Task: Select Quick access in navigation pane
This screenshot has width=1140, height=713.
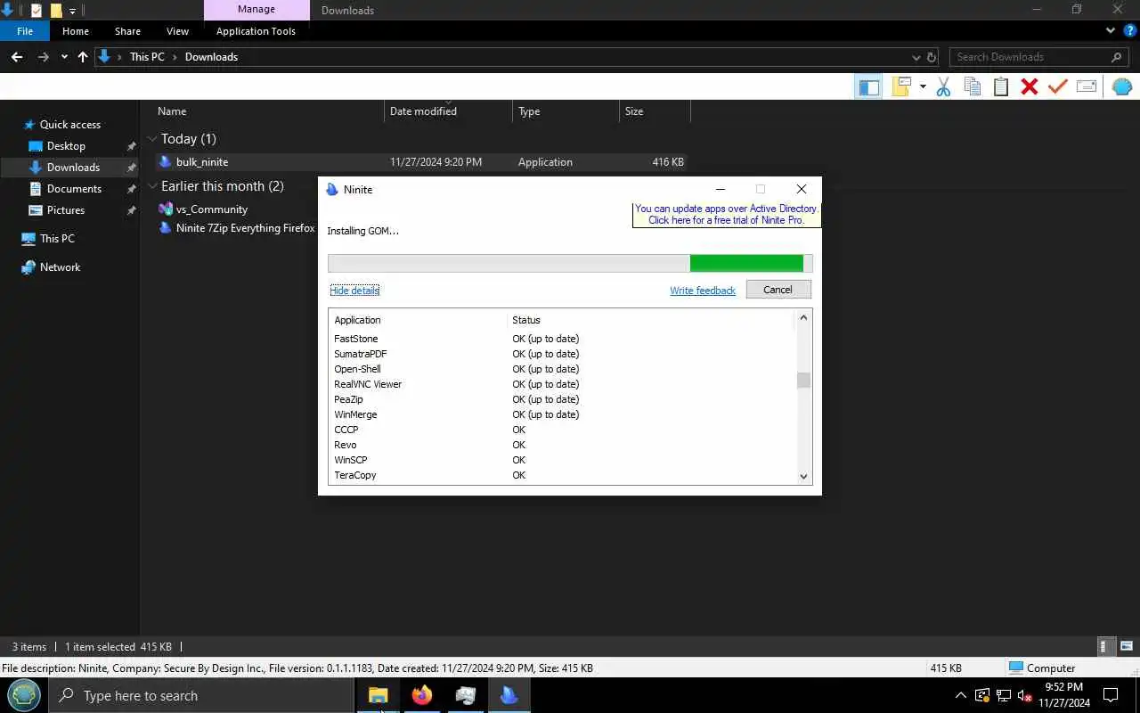Action: coord(70,125)
